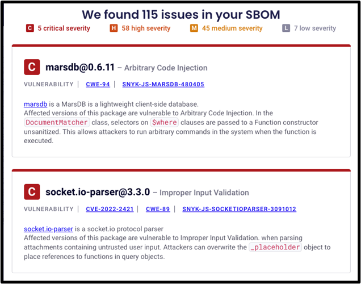Click the $where code snippet

click(x=164, y=122)
